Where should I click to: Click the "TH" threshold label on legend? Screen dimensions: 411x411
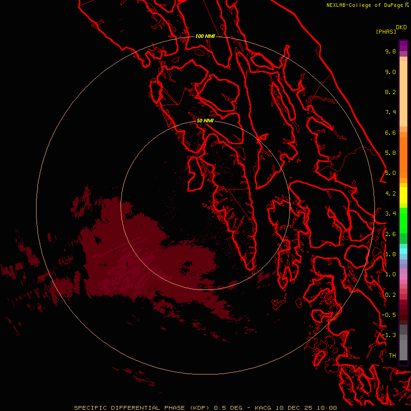pyautogui.click(x=392, y=356)
